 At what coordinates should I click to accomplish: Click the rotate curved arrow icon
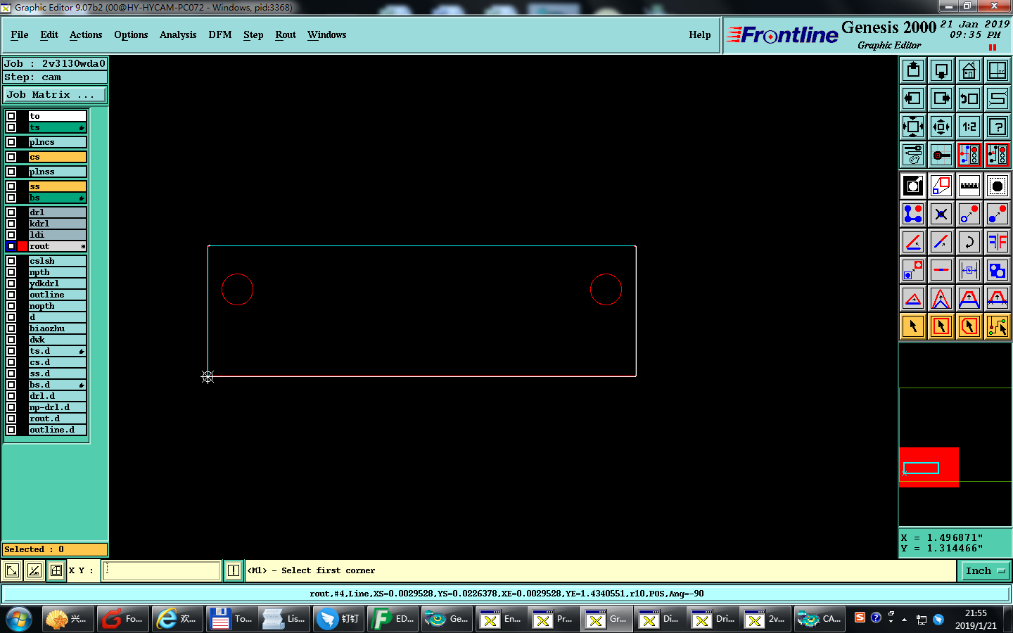969,242
